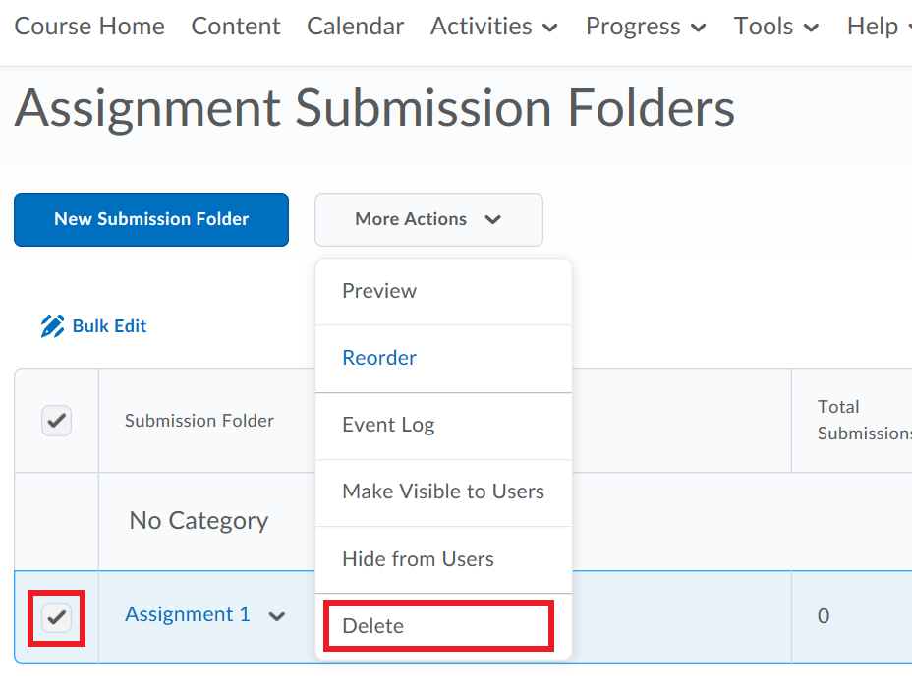Viewport: 912px width, 694px height.
Task: Open the Calendar page
Action: click(355, 27)
